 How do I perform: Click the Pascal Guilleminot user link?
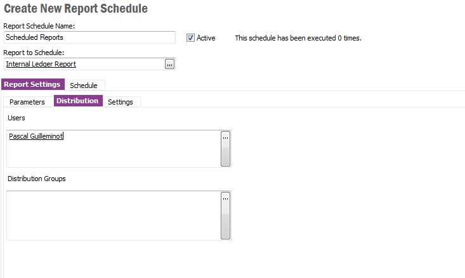click(x=36, y=136)
